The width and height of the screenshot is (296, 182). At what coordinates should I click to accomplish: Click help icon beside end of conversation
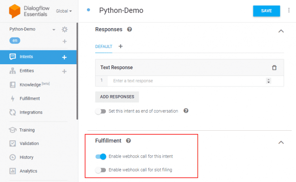tap(186, 111)
